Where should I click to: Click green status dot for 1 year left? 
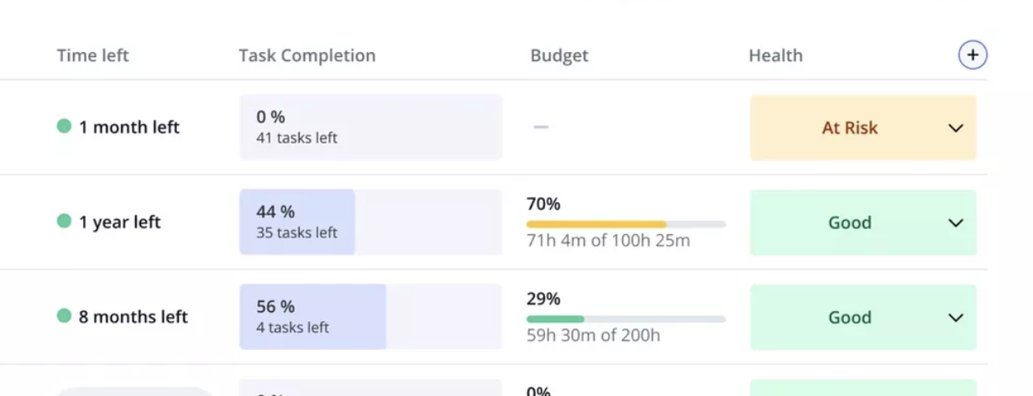(64, 221)
